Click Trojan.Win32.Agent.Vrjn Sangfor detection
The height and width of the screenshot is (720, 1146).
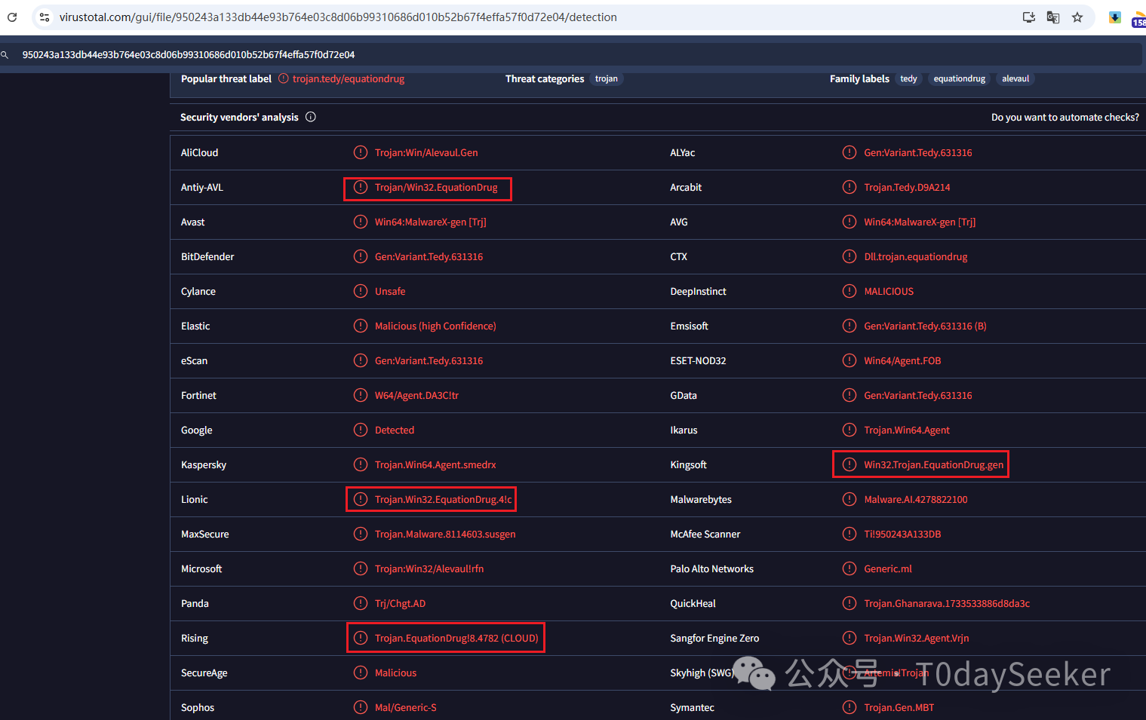[x=917, y=638]
